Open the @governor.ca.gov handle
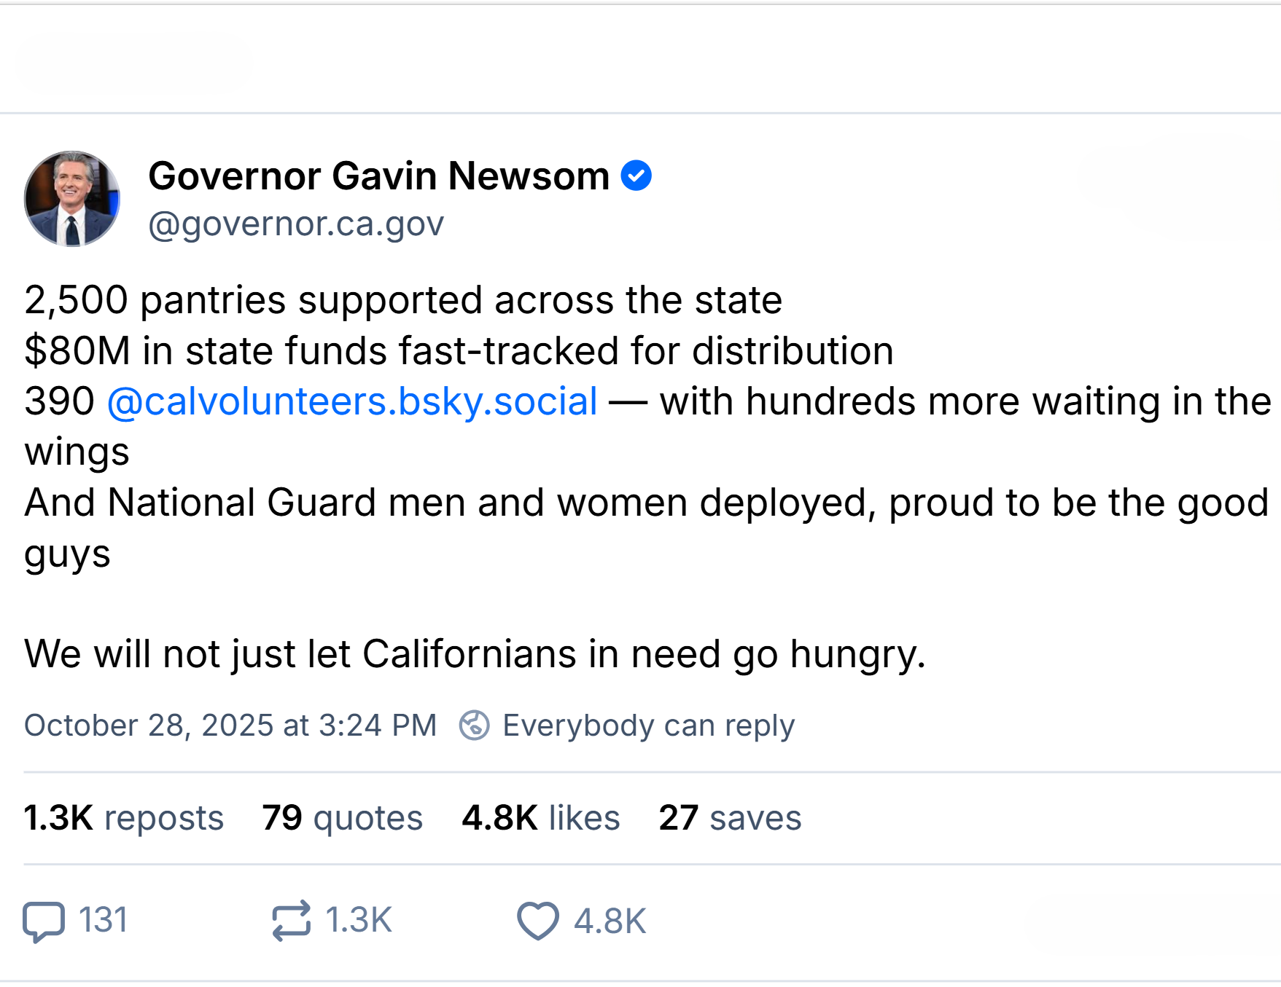The image size is (1281, 987). click(296, 224)
